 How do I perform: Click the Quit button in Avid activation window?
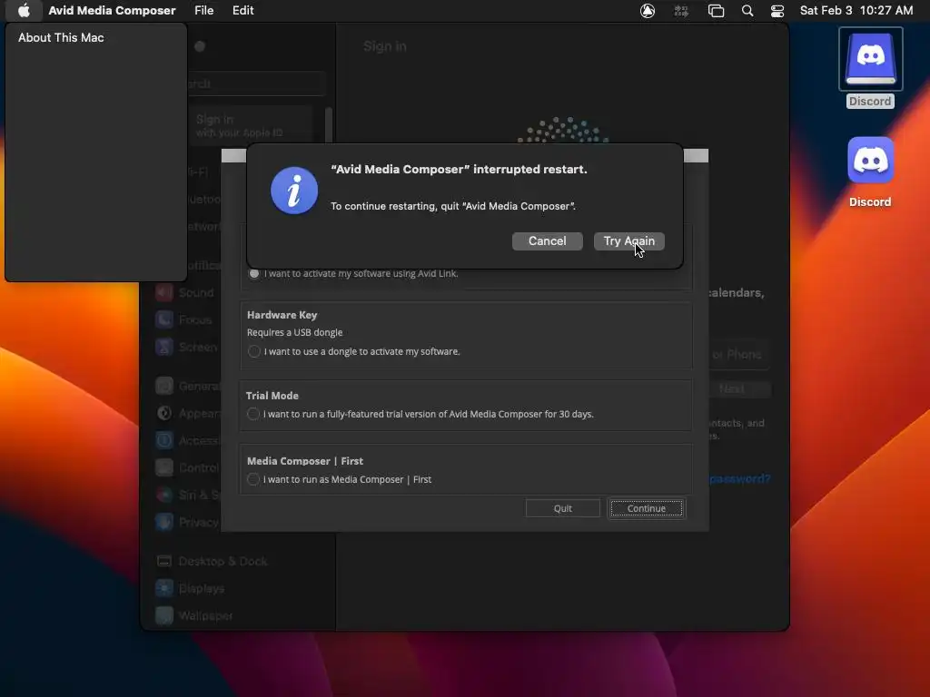[562, 508]
